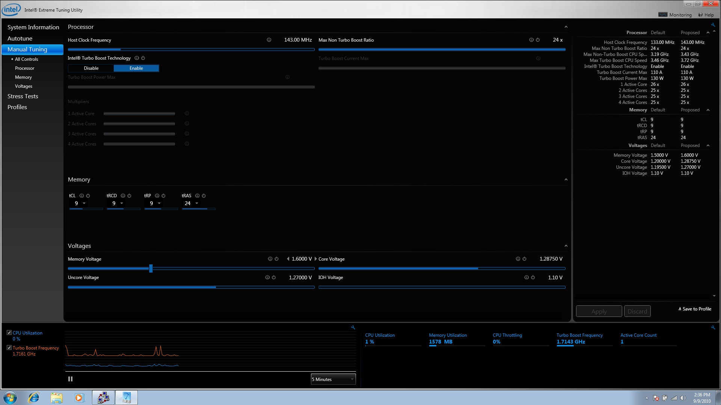
Task: Click Save to Profile
Action: (x=695, y=309)
